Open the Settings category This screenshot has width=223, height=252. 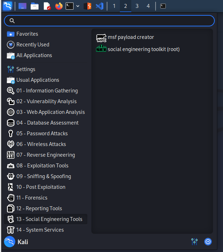coord(46,69)
